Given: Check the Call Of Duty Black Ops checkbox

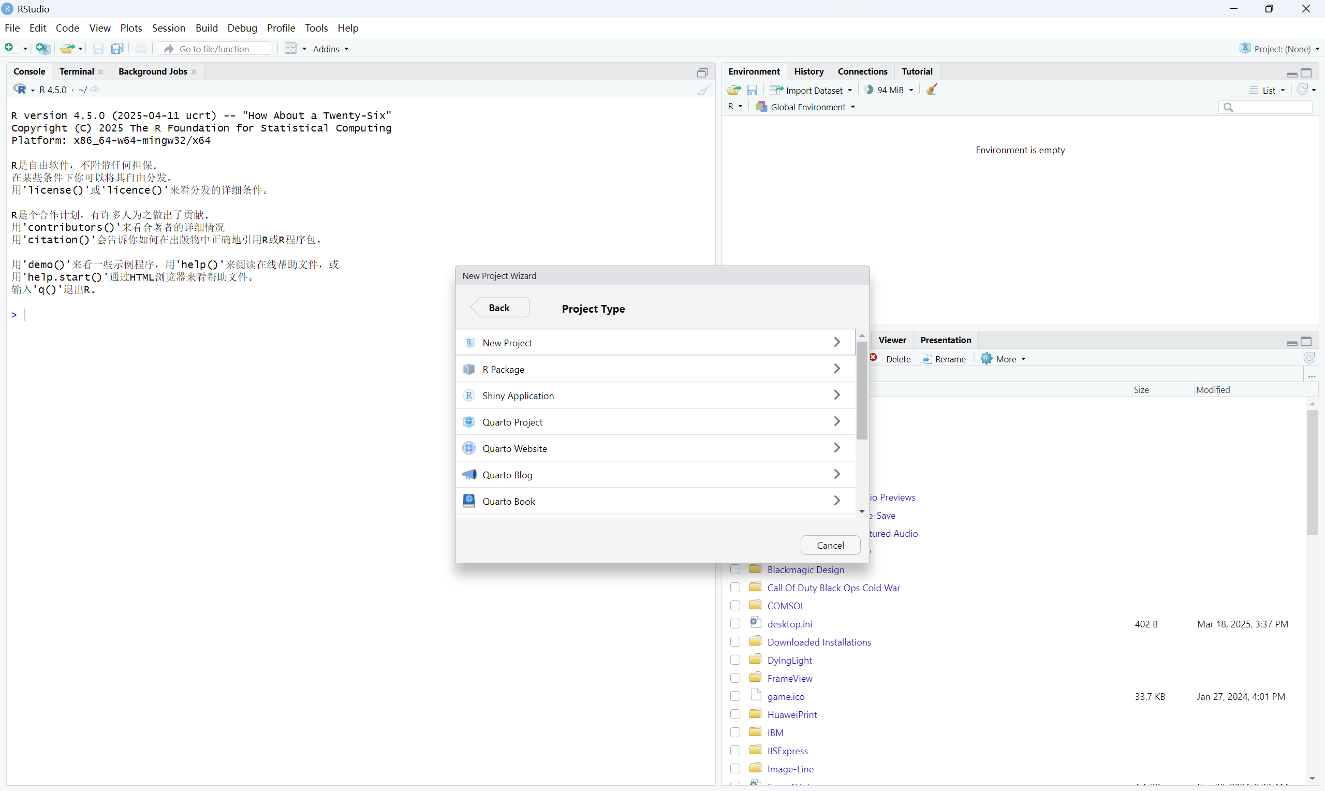Looking at the screenshot, I should pyautogui.click(x=735, y=588).
